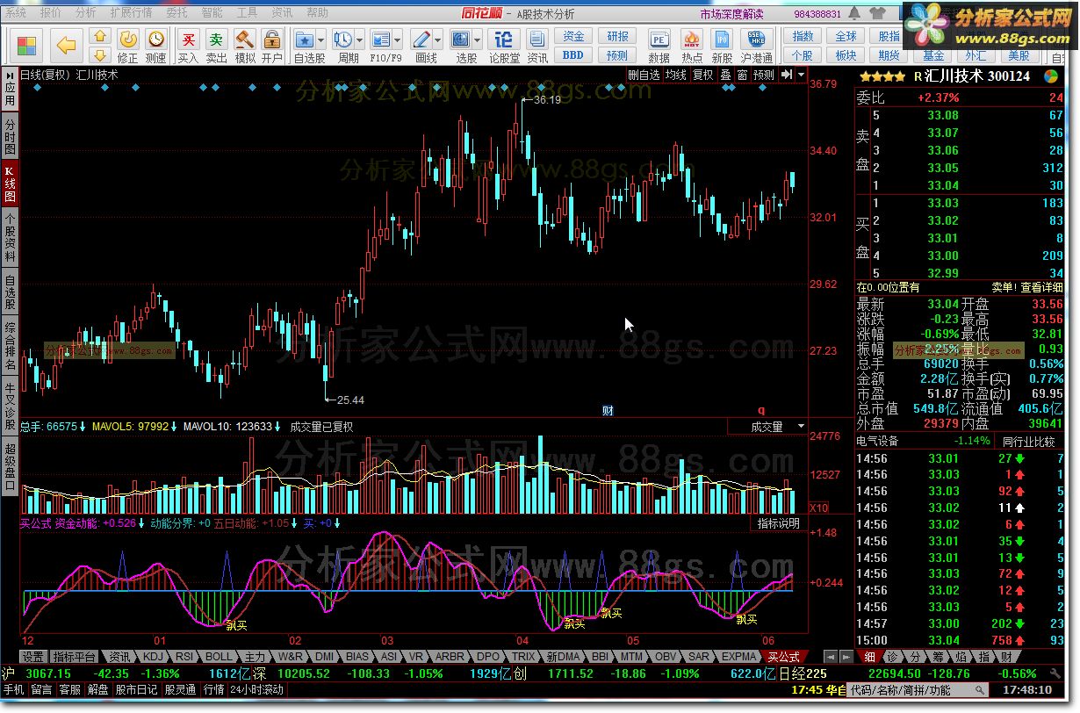Toggle the 叠 overlay button

click(x=725, y=76)
